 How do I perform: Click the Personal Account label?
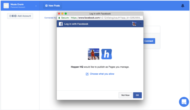tap(18, 7)
